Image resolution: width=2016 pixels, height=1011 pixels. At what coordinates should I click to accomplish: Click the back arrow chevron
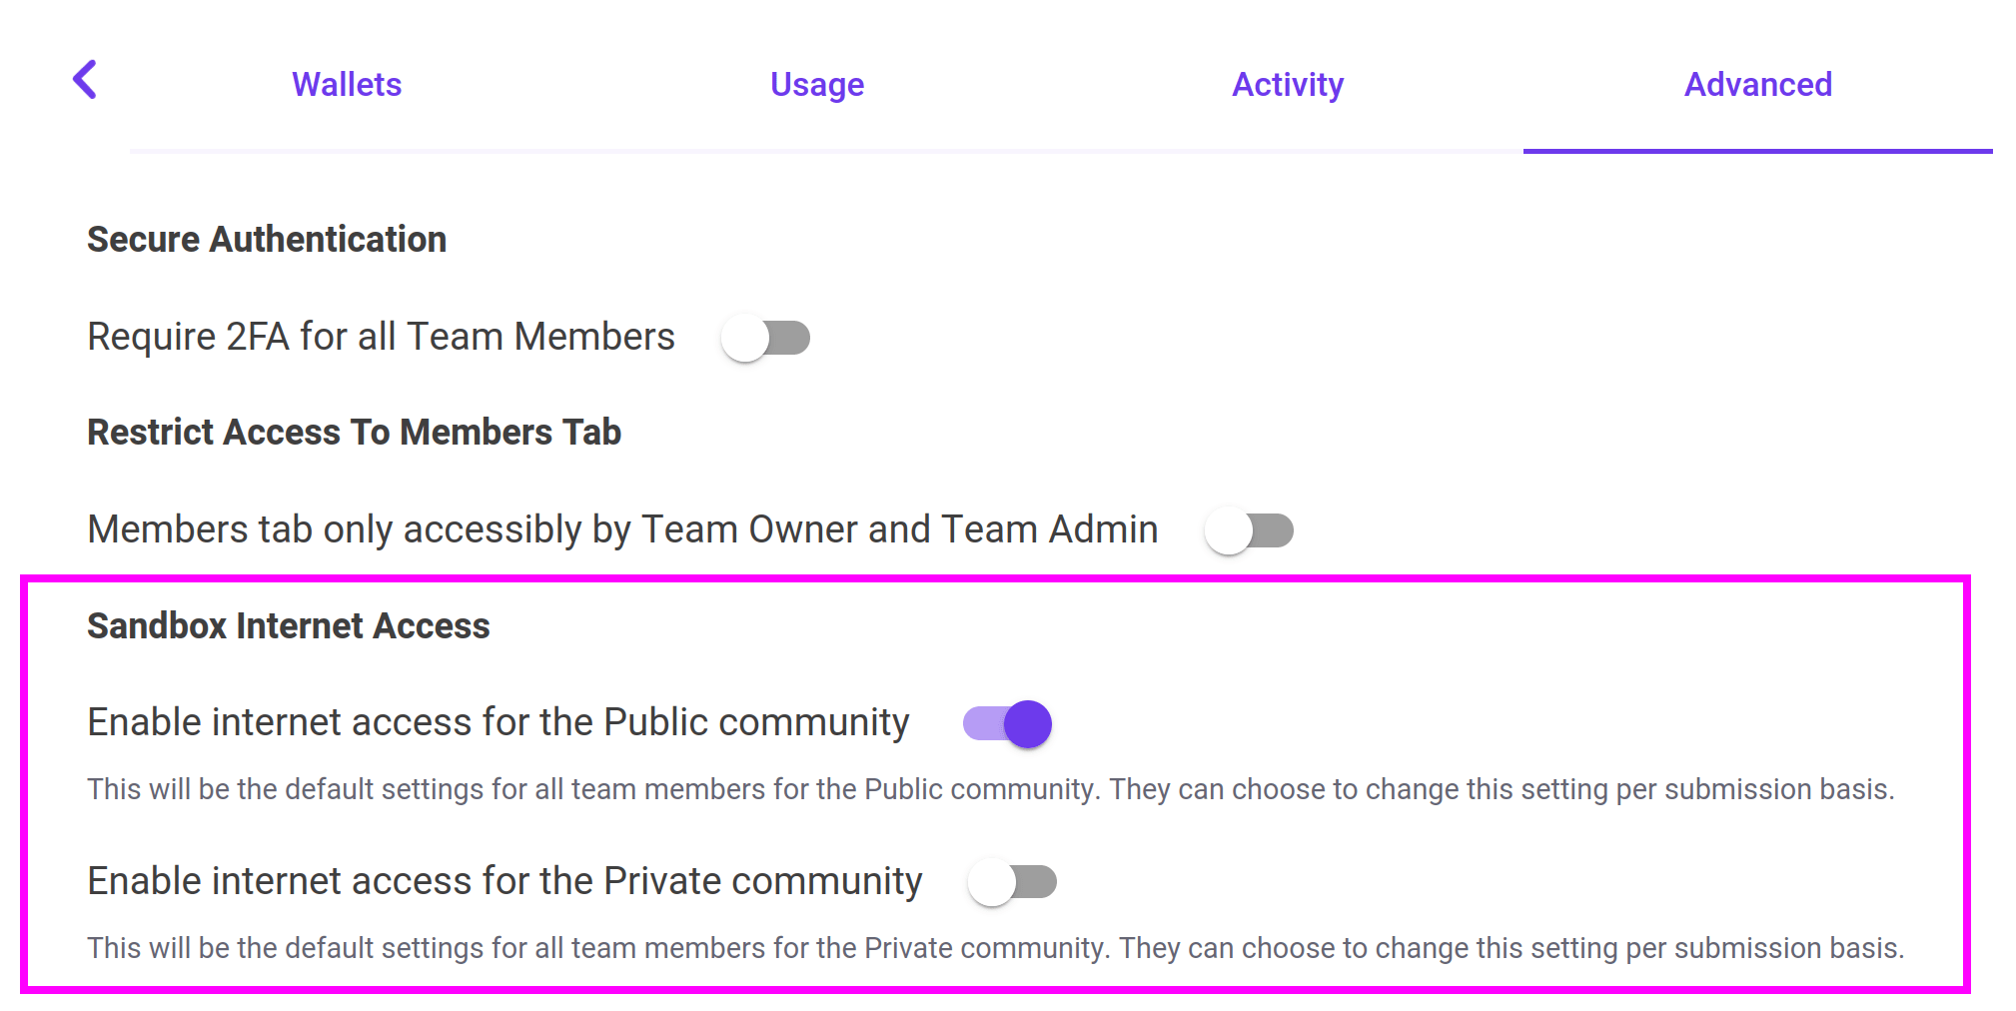pyautogui.click(x=86, y=80)
